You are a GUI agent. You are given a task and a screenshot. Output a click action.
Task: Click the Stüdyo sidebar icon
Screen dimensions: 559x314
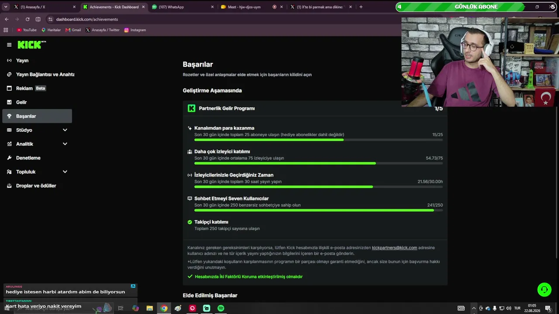tap(9, 130)
